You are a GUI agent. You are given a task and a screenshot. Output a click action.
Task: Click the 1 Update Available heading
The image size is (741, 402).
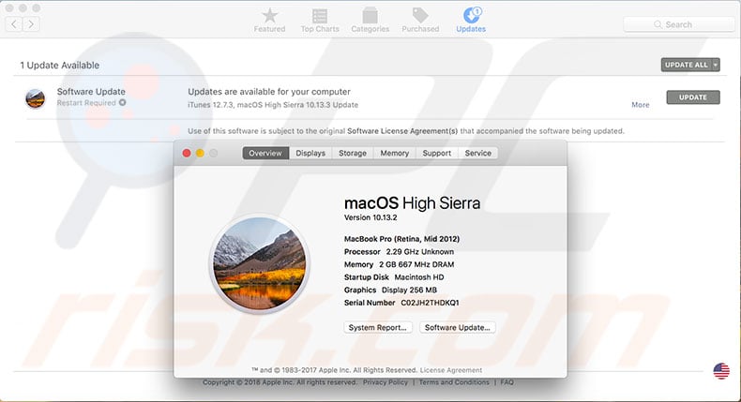click(59, 66)
